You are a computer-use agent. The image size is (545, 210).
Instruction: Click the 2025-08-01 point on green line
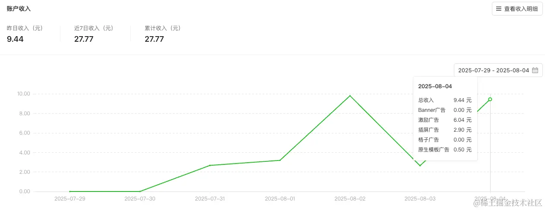tap(280, 161)
